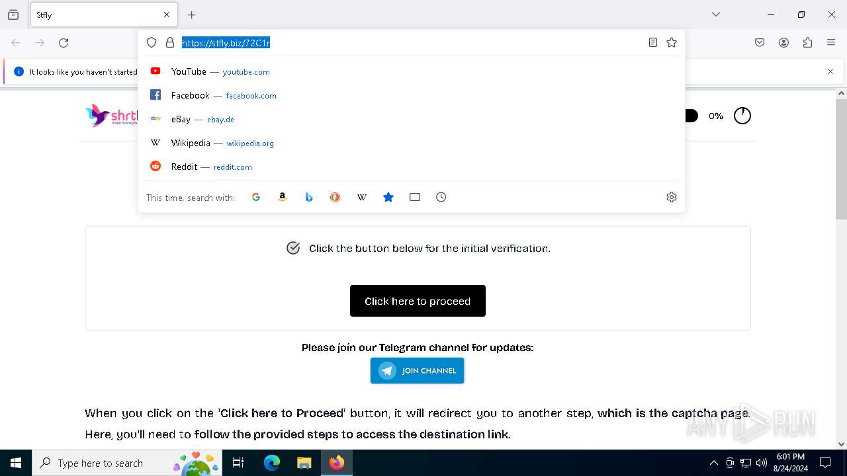847x476 pixels.
Task: Open the list all tabs dropdown
Action: coord(716,15)
